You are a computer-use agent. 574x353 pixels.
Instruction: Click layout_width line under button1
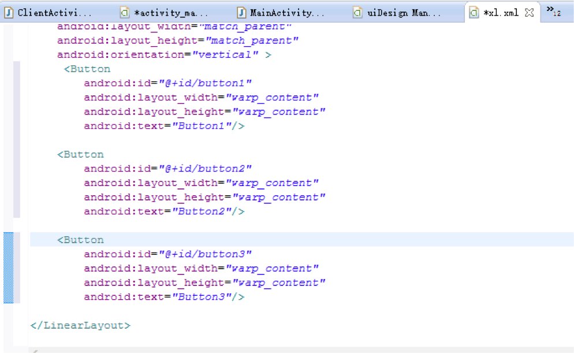[x=202, y=98]
